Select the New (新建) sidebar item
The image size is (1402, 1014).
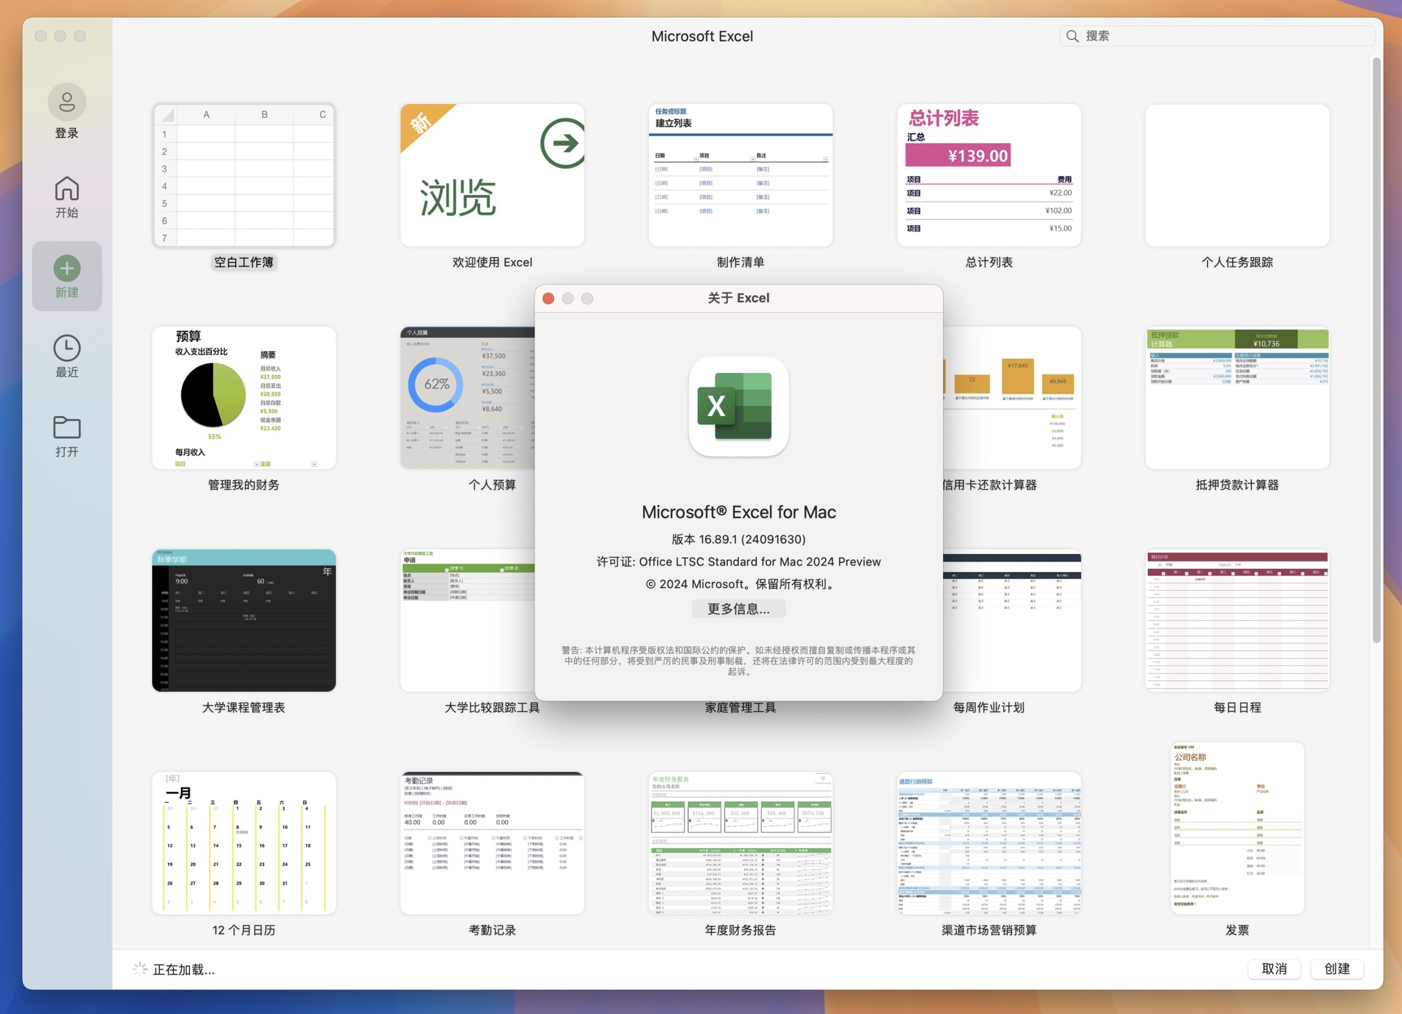tap(67, 276)
